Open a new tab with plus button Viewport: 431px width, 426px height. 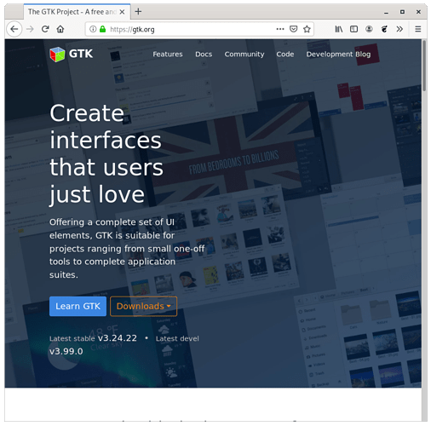138,12
